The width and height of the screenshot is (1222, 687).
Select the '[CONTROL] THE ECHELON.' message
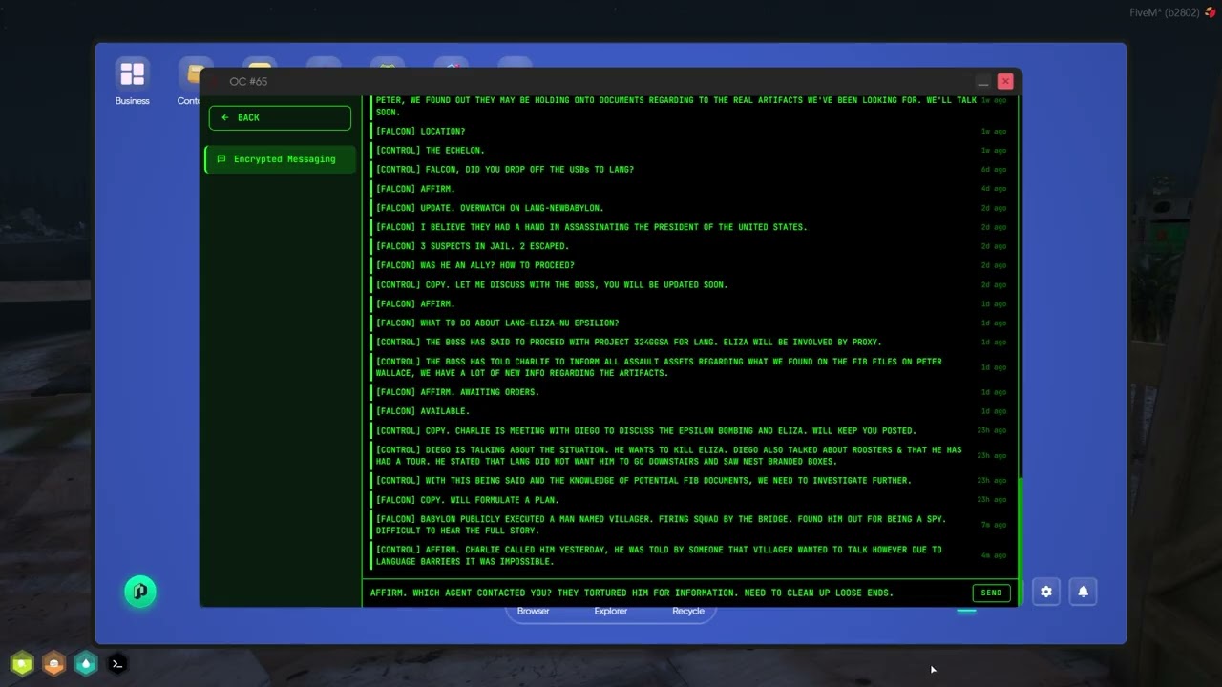(689, 151)
